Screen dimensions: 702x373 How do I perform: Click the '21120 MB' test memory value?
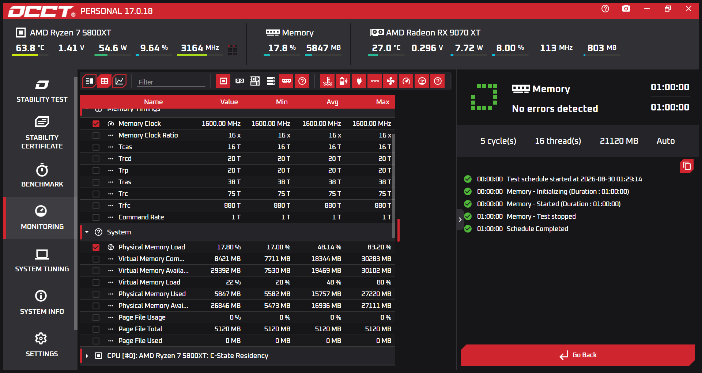pos(619,141)
